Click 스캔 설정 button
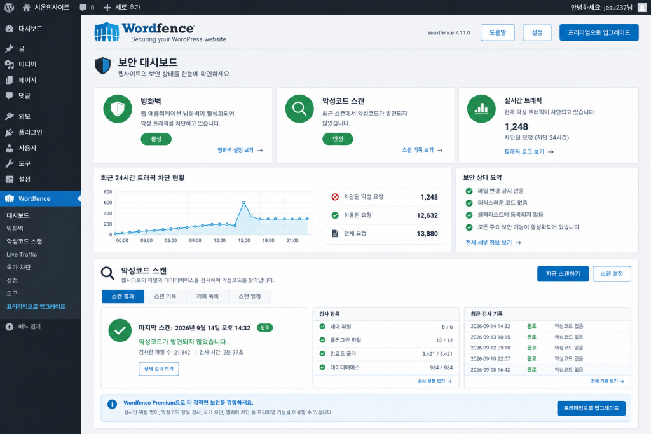 point(612,274)
